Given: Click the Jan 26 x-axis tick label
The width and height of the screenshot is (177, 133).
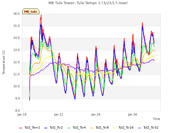Looking at the screenshot, I should pos(96,114).
